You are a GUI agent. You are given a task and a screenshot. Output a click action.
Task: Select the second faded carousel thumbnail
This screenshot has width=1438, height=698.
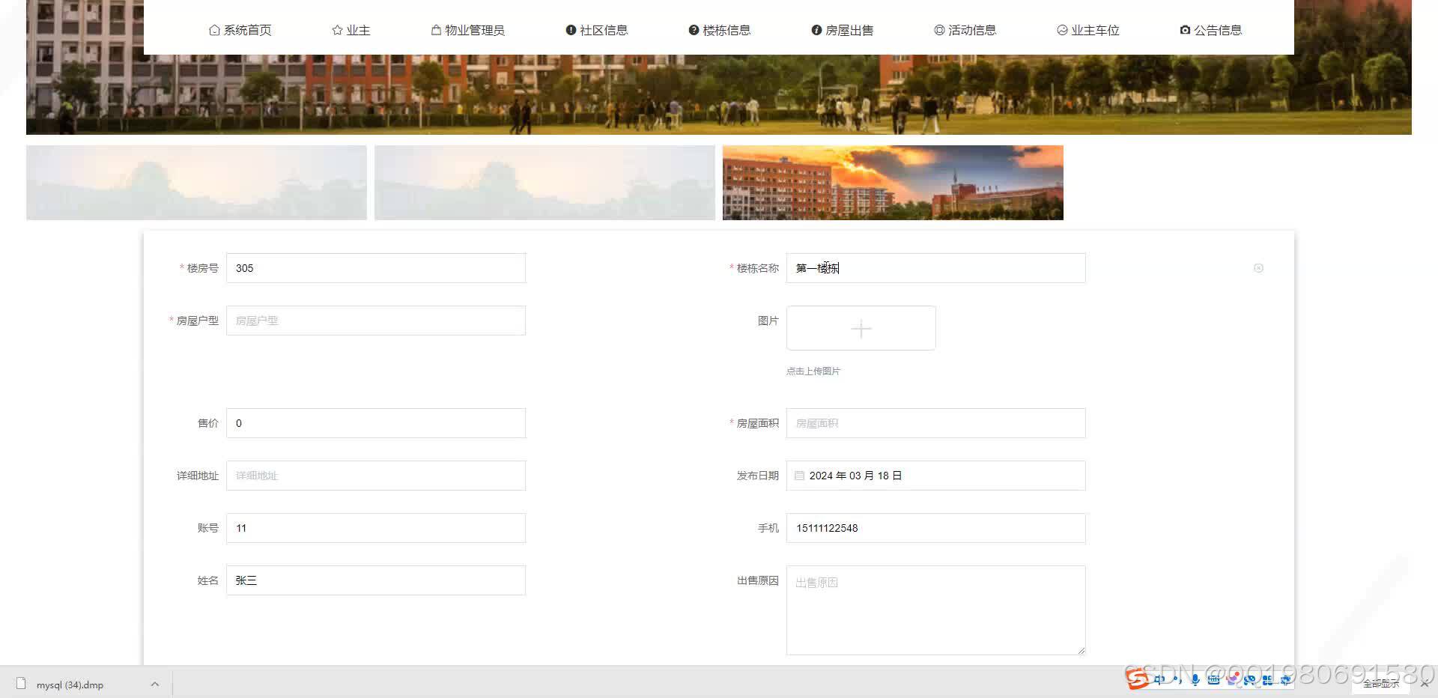coord(544,183)
